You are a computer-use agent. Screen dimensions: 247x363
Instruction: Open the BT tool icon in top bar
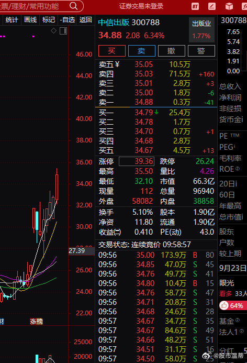point(195,6)
